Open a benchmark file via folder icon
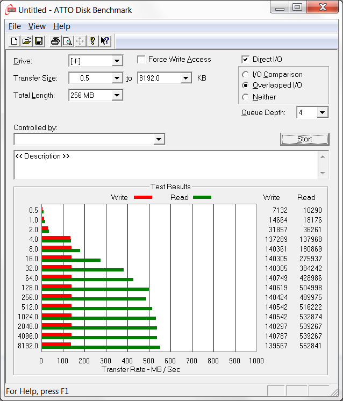The width and height of the screenshot is (343, 401). 26,41
